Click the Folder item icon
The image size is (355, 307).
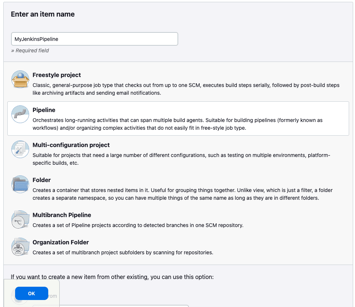click(x=20, y=184)
